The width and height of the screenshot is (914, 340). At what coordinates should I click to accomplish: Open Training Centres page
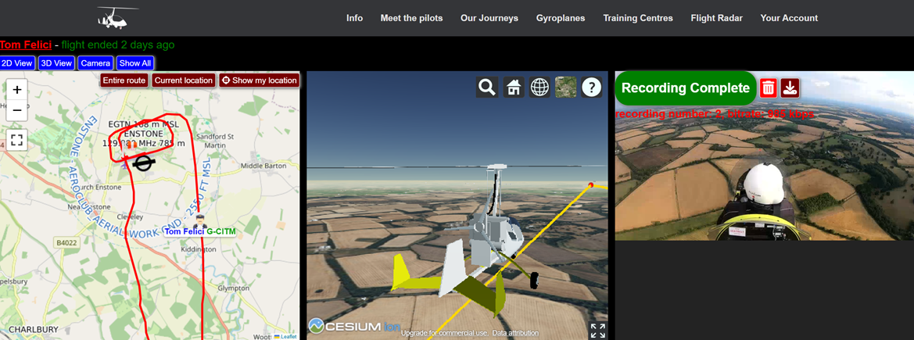point(638,18)
